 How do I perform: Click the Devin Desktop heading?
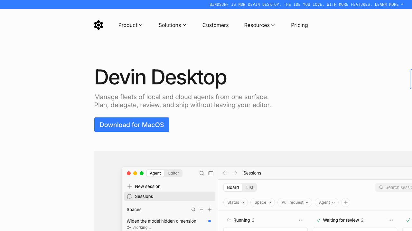click(x=160, y=77)
